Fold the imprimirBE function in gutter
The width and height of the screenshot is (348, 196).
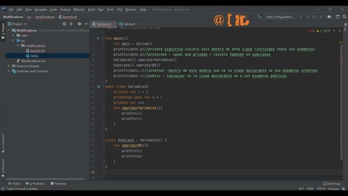[x=104, y=145]
